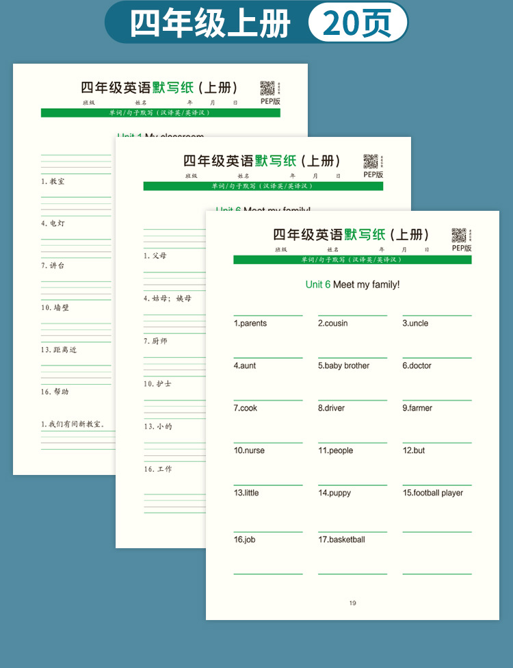This screenshot has width=513, height=668.
Task: Select the item 1.教室 on the back worksheet
Action: [x=53, y=181]
